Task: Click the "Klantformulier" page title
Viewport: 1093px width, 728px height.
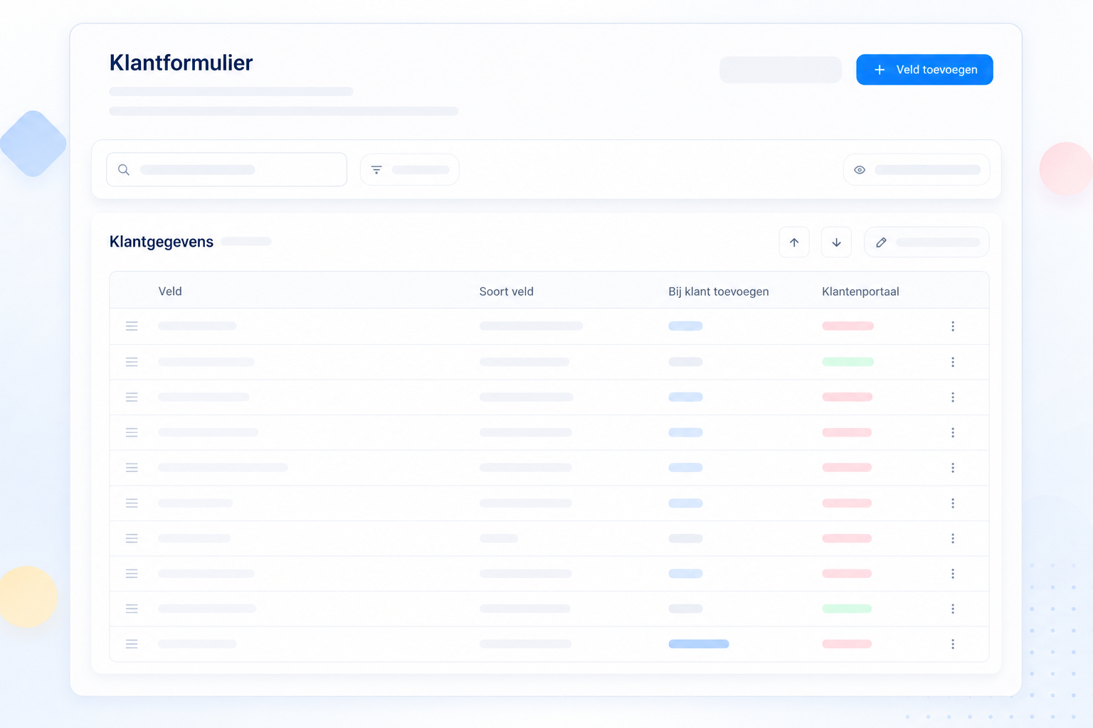Action: pos(181,63)
